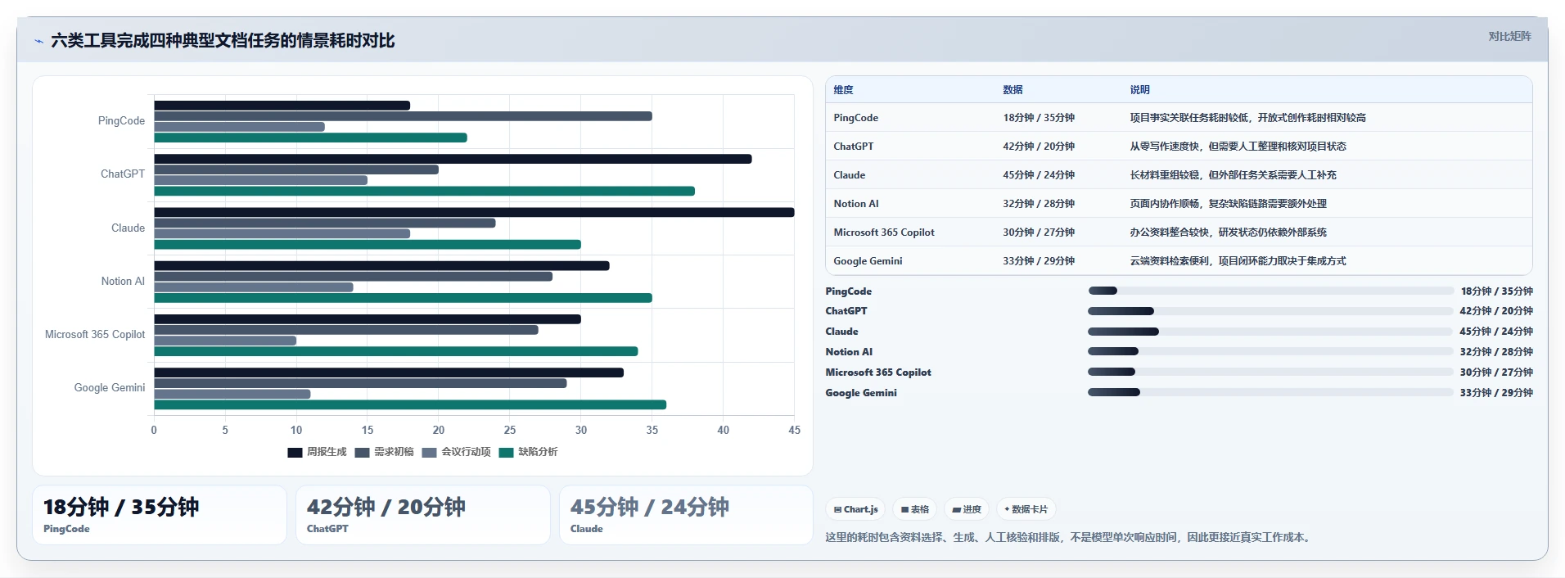1565x578 pixels.
Task: Click Notion AI's teal 缺陷分析 chart bar
Action: pos(403,298)
